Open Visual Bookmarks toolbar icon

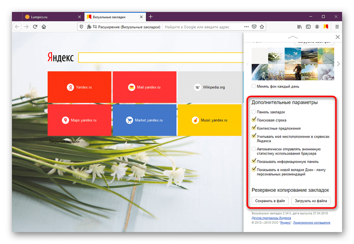coord(326,27)
